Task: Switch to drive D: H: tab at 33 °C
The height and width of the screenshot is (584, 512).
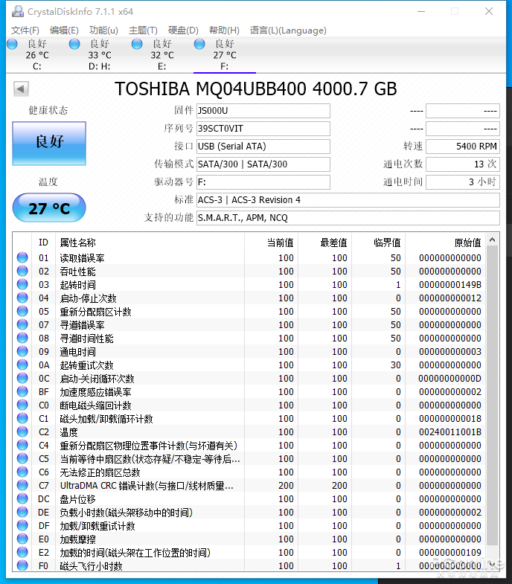Action: point(100,55)
